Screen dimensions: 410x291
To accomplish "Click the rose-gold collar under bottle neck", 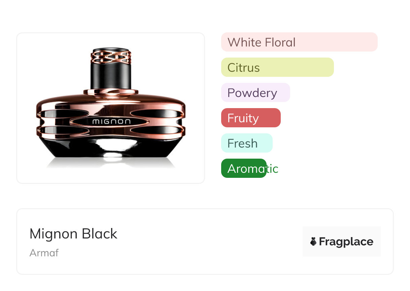I will pos(111,92).
